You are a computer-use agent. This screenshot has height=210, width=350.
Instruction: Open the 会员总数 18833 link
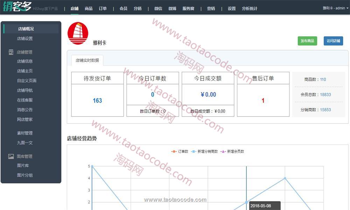click(x=325, y=94)
